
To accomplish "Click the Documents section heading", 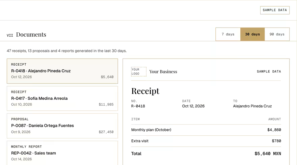I will click(31, 34).
